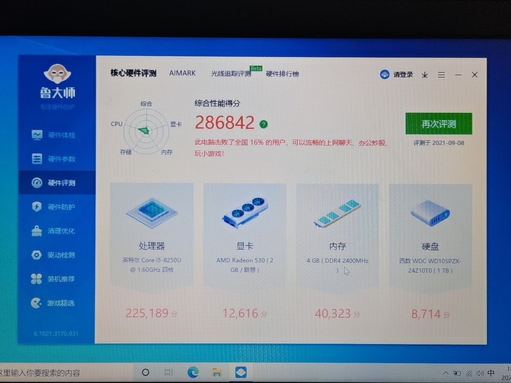
Task: Open the hamburger menu icon
Action: [442, 75]
